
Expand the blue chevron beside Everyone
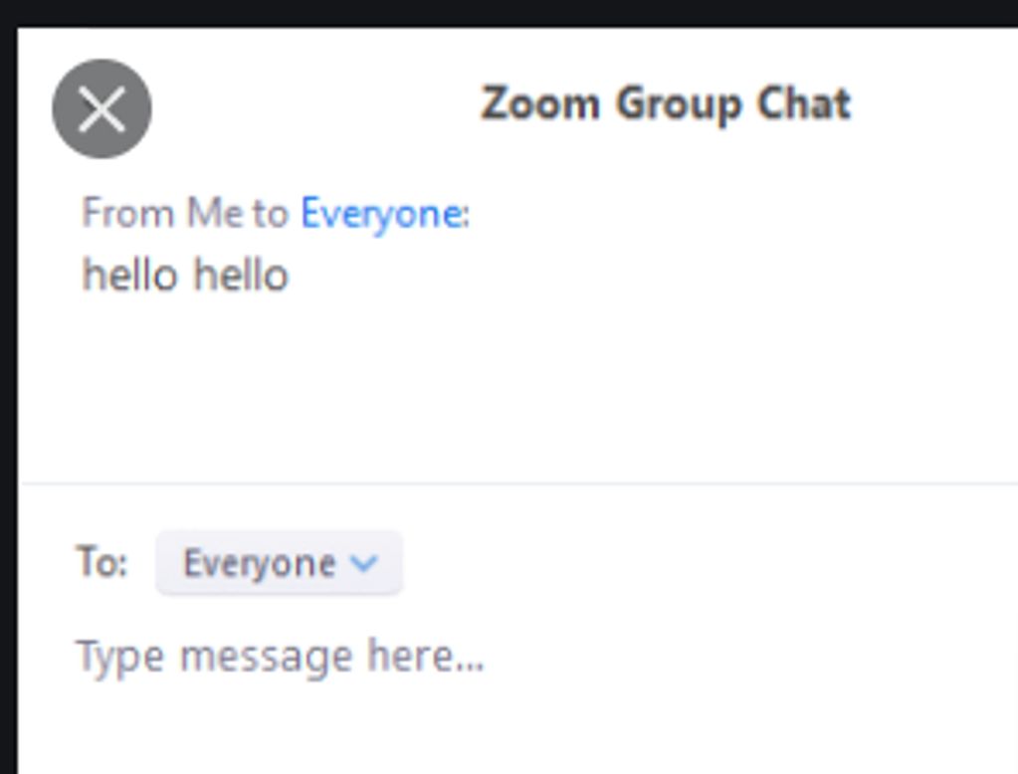pos(363,563)
